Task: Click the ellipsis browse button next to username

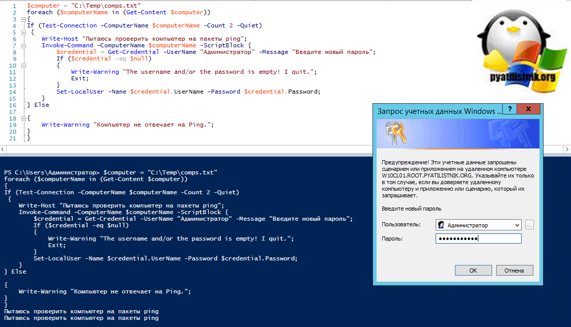Action: click(529, 225)
